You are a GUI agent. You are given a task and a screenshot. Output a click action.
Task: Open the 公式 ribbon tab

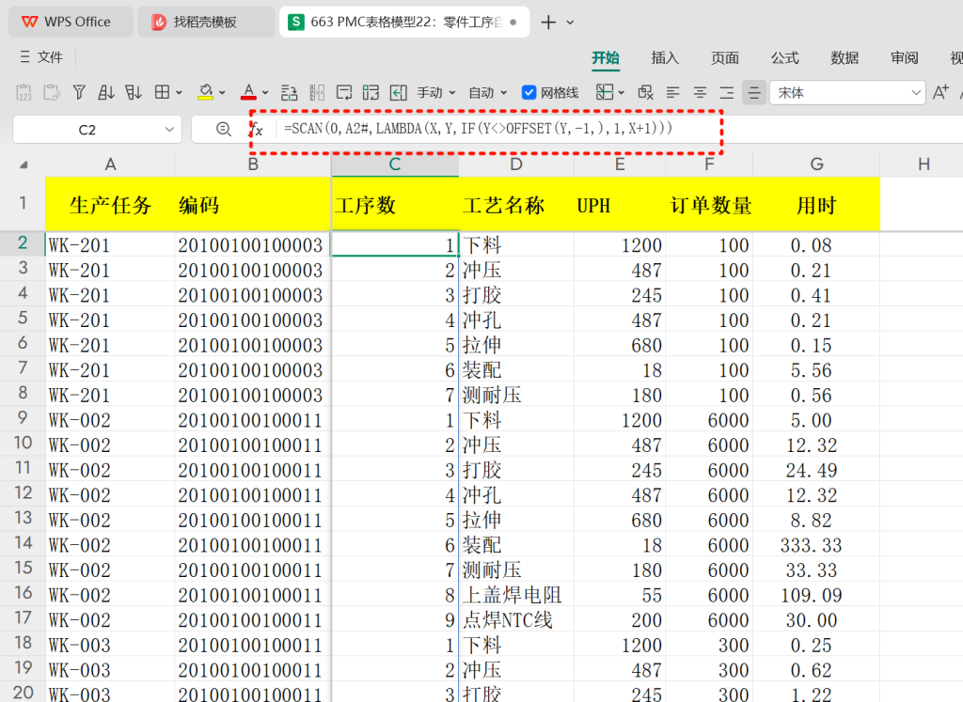(785, 57)
